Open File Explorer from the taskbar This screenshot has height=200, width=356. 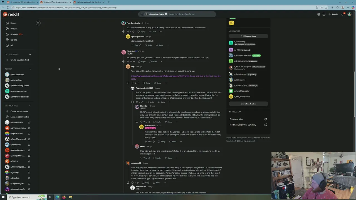[x=71, y=197]
